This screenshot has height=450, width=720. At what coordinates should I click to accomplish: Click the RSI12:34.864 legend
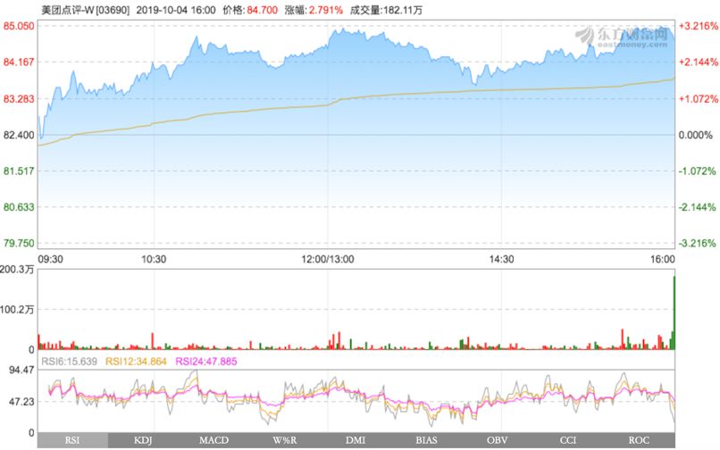coord(136,362)
